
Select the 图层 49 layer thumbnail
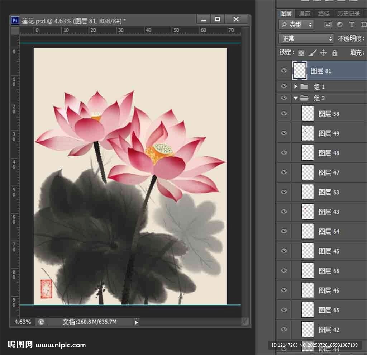point(308,133)
